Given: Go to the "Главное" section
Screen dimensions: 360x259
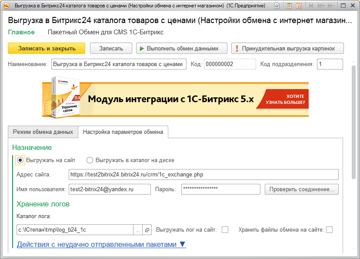Looking at the screenshot, I should coord(21,32).
